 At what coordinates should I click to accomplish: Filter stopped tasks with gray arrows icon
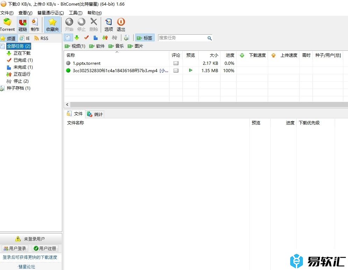click(114, 38)
